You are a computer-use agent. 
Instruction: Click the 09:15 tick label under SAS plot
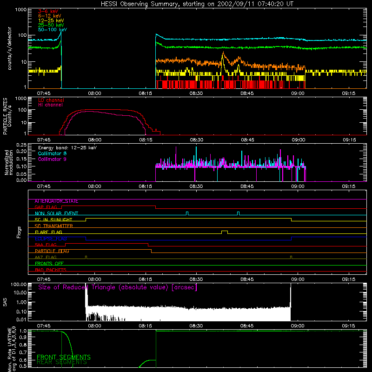(x=348, y=326)
